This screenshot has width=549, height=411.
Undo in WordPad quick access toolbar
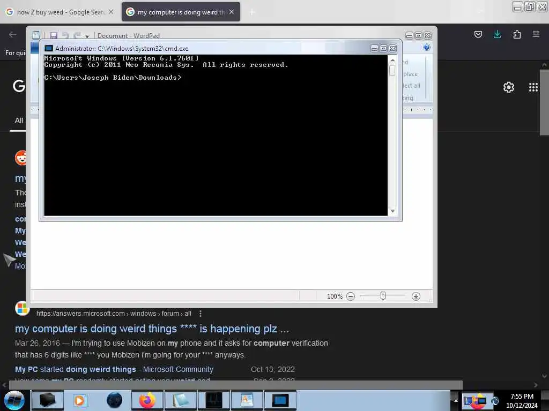[x=65, y=35]
